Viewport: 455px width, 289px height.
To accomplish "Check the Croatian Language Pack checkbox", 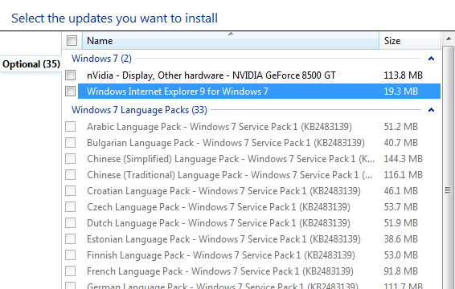I will click(x=70, y=191).
